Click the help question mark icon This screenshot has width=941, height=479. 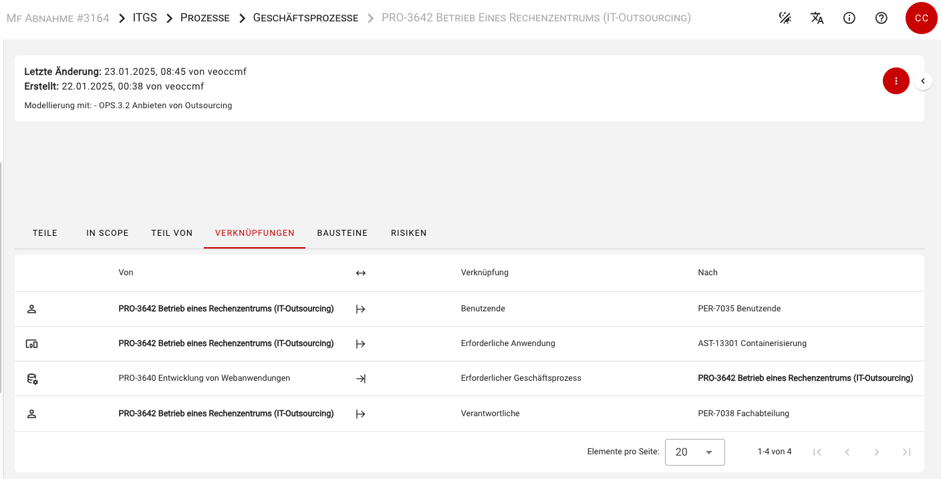tap(881, 18)
